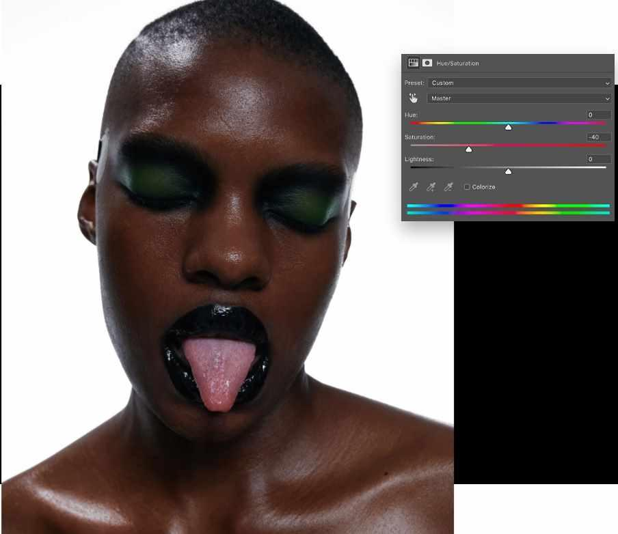
Task: Click the upper color range spectrum bar
Action: pos(508,206)
